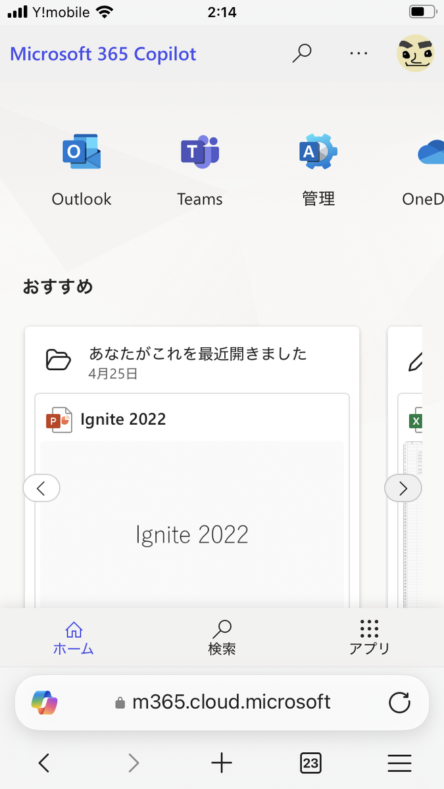Tap the Microsoft 365 Copilot title
The width and height of the screenshot is (444, 789).
coord(103,53)
